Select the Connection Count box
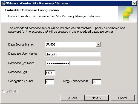Viewport: 138px width, 104px height. coord(50,81)
